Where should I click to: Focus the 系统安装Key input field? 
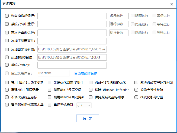pyautogui.click(x=72, y=65)
